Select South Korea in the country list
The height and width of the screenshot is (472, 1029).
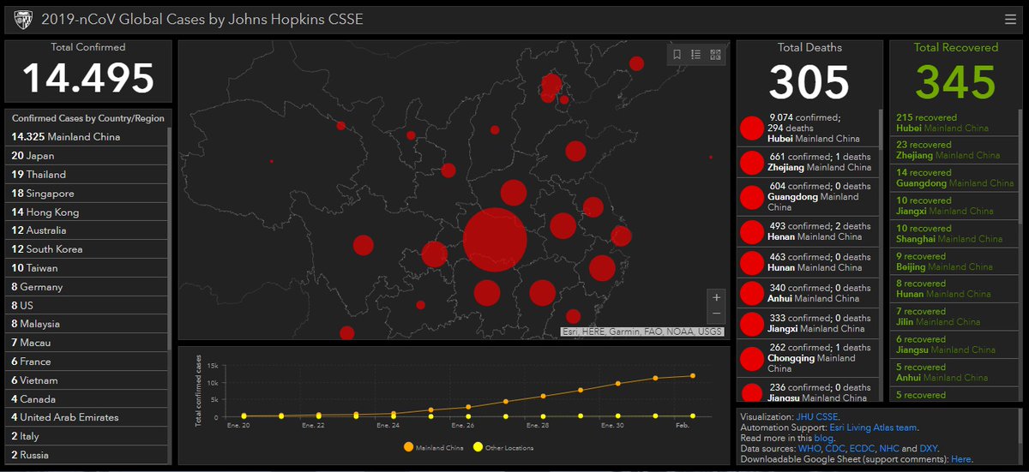(x=86, y=249)
